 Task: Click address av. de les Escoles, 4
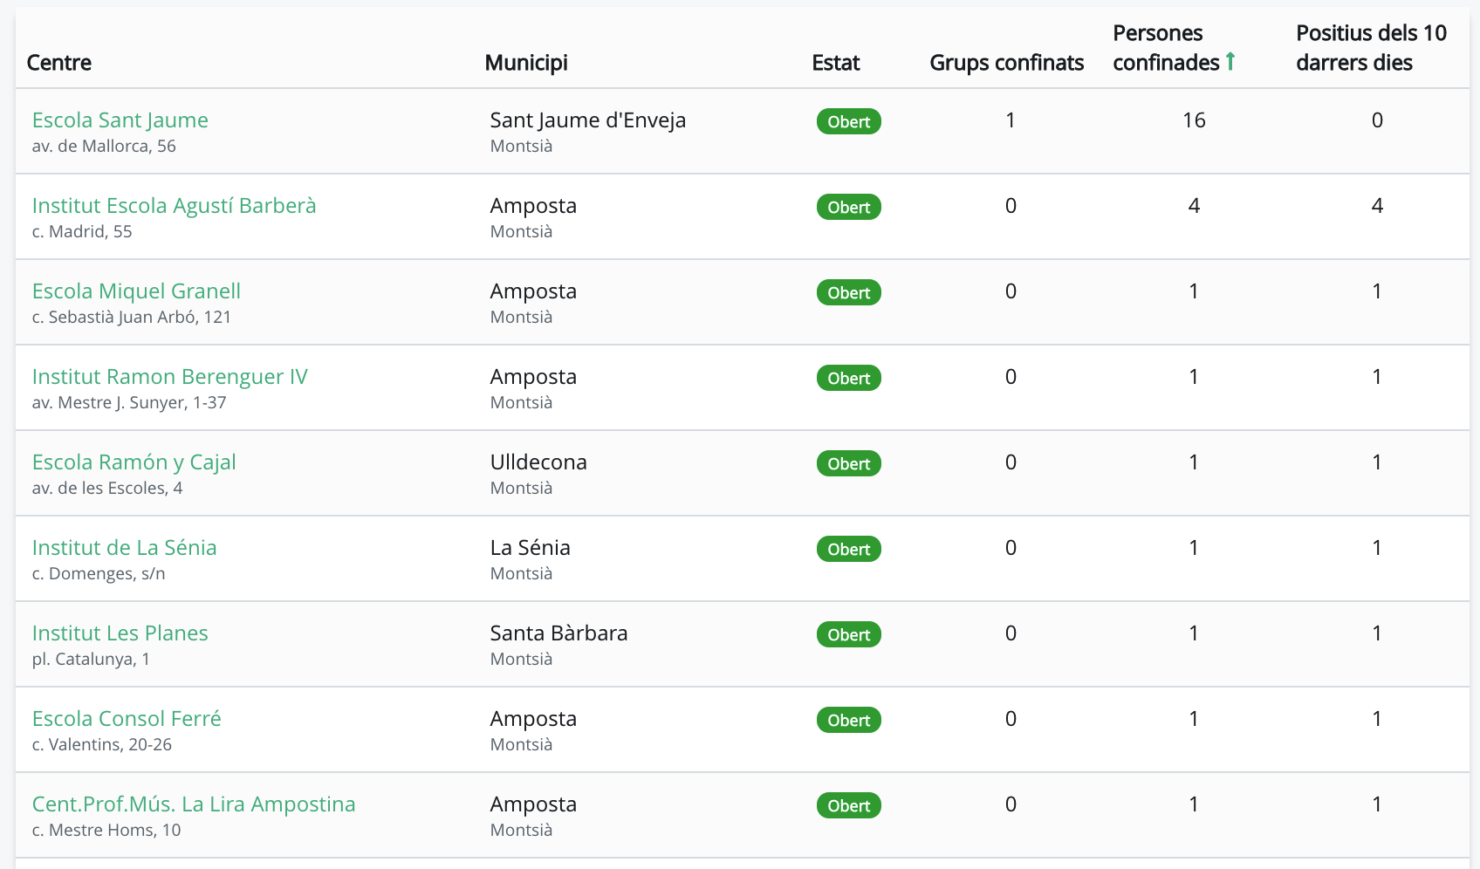107,489
